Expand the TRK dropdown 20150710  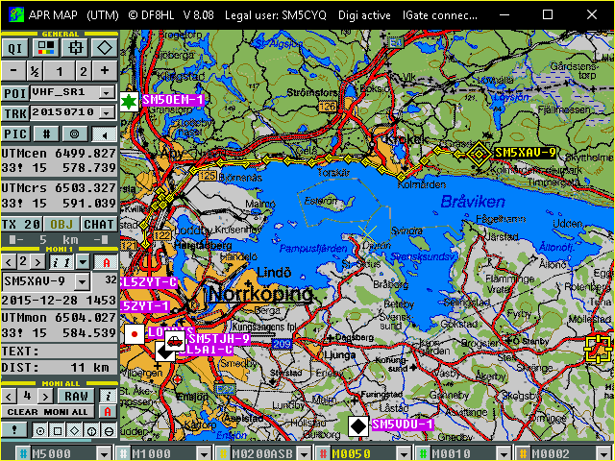click(x=108, y=113)
